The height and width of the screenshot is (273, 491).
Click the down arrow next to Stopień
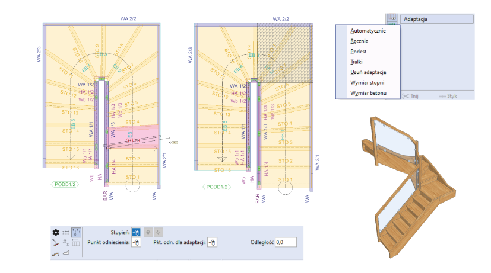pyautogui.click(x=159, y=232)
